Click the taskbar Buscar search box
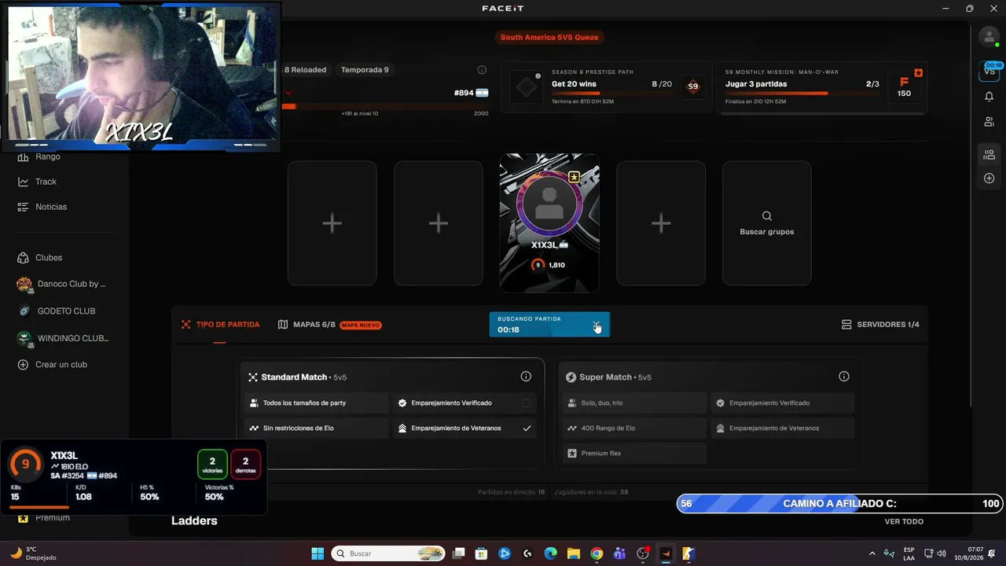Screen dimensions: 1006x566 388,553
